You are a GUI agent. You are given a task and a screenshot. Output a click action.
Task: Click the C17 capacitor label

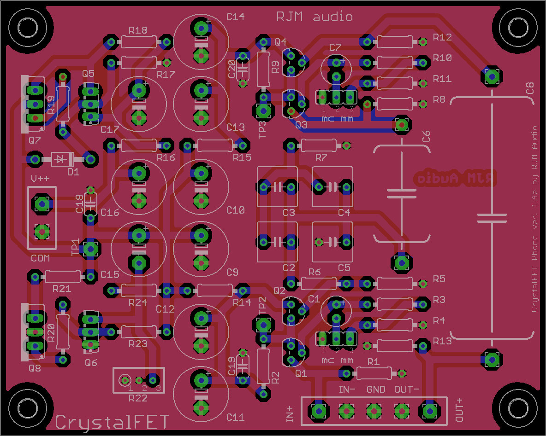click(x=110, y=130)
